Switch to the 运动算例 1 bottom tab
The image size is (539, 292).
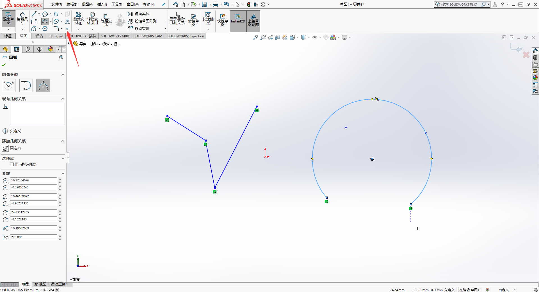click(59, 284)
